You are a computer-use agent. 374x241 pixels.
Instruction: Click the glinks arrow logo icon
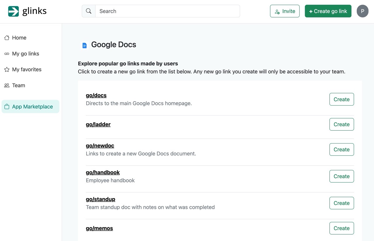pos(13,11)
